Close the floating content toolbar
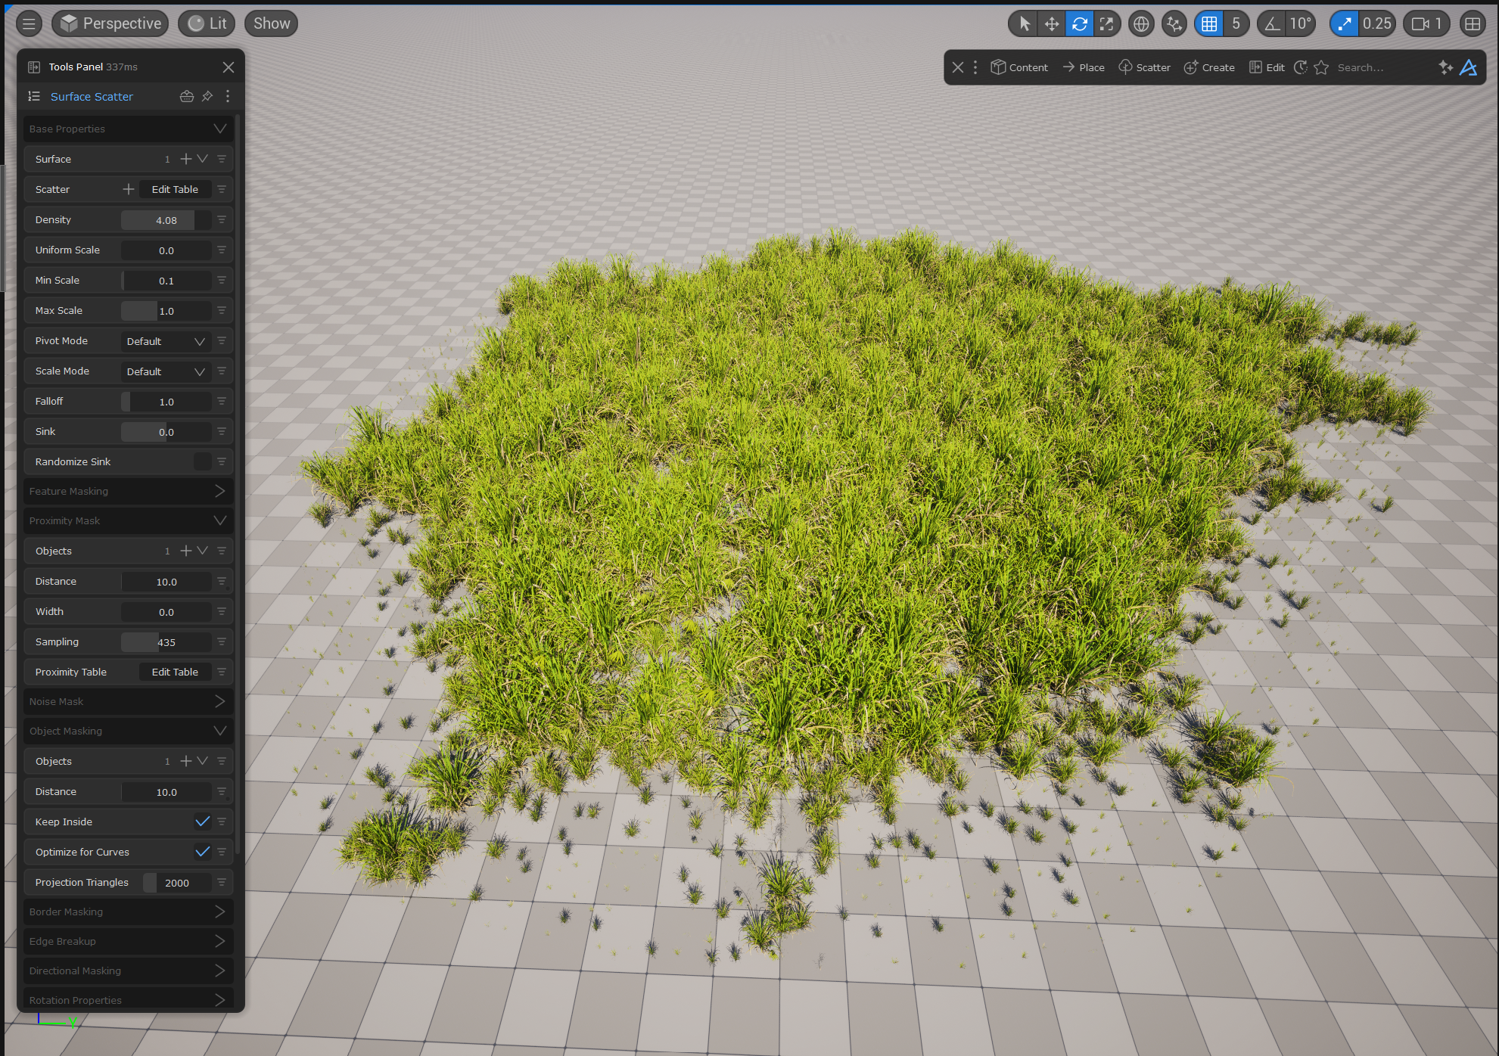1499x1056 pixels. (x=958, y=67)
